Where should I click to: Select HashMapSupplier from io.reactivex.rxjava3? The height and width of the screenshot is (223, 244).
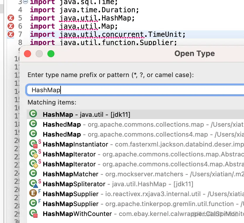coord(135,194)
